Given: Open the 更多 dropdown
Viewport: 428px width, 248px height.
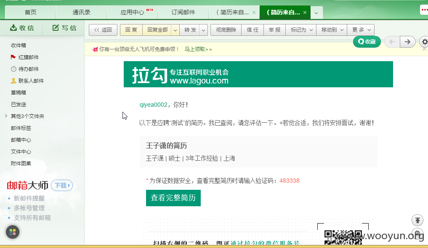Looking at the screenshot, I should (x=361, y=30).
